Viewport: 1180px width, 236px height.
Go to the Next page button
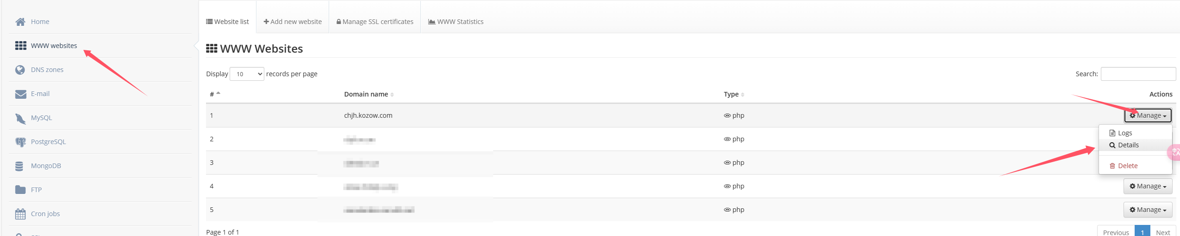pyautogui.click(x=1163, y=231)
